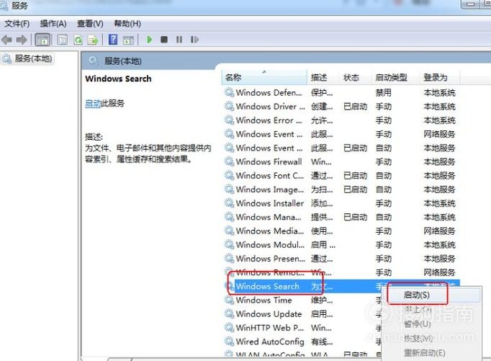Screen dimensions: 491x361
Task: Click the gear icon beside Windows Firewall
Action: point(229,161)
